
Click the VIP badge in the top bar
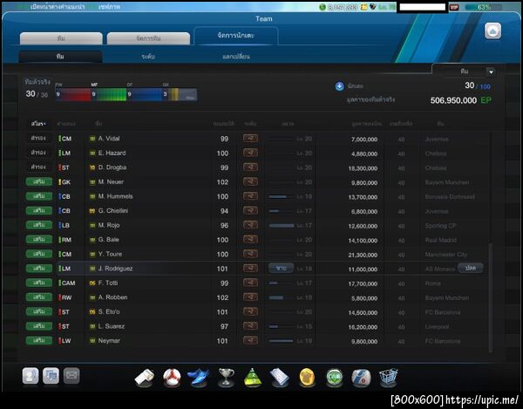[454, 7]
